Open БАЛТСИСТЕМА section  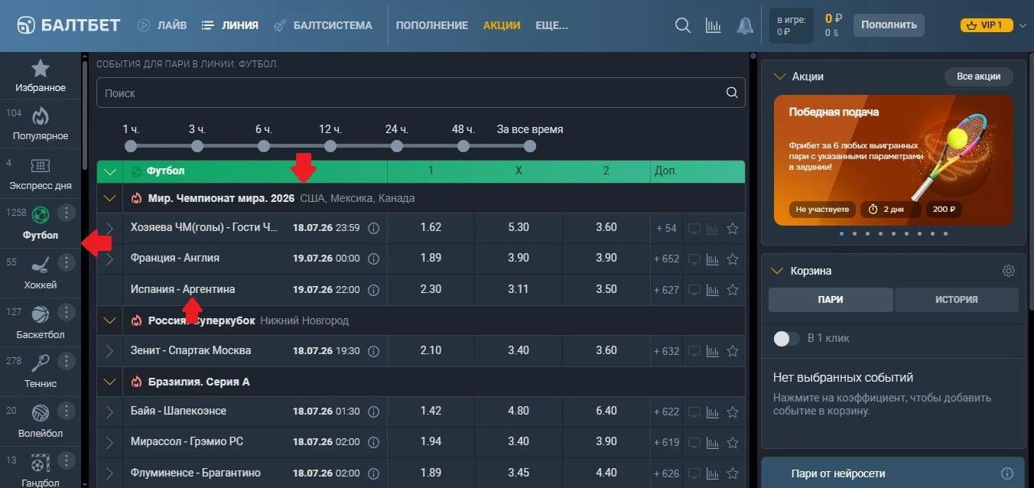tap(322, 25)
